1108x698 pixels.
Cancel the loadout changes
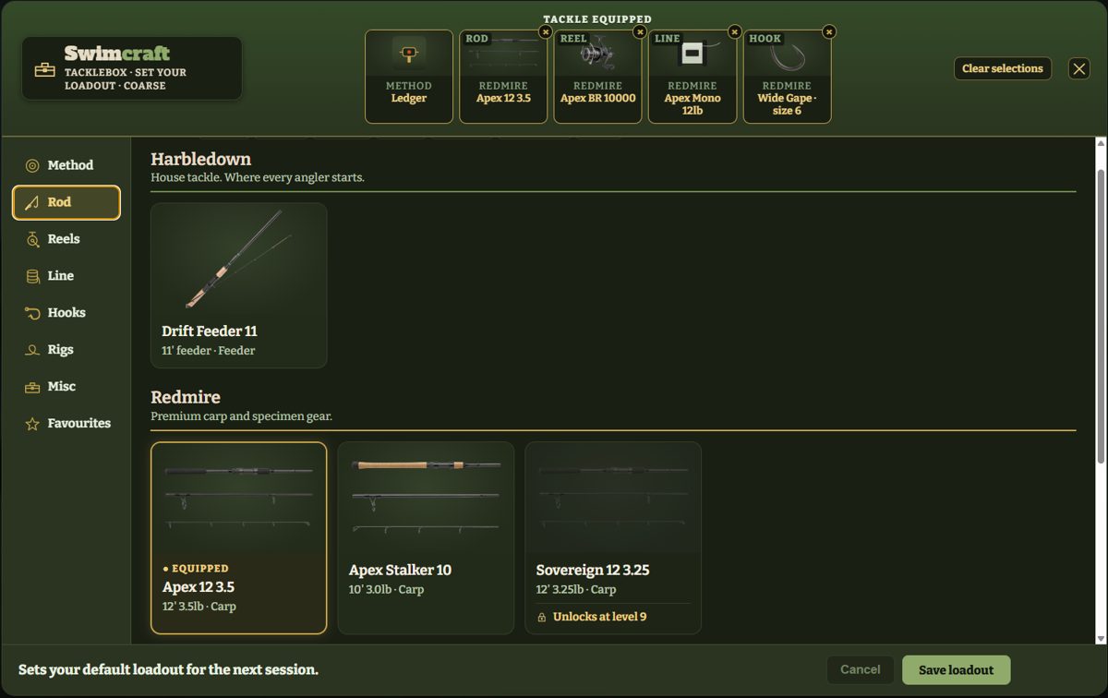(x=861, y=670)
